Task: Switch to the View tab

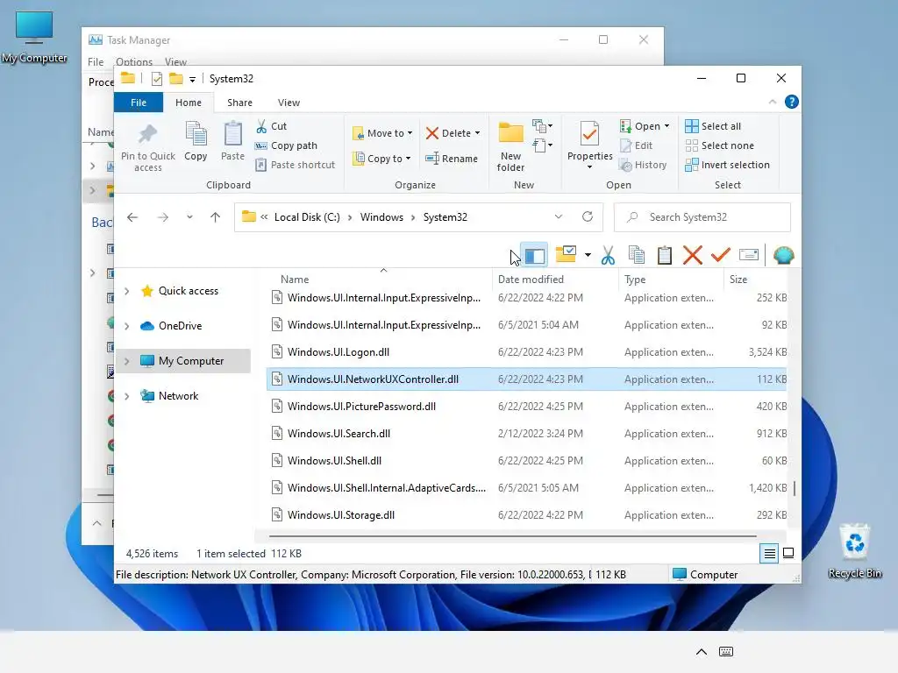Action: click(289, 103)
